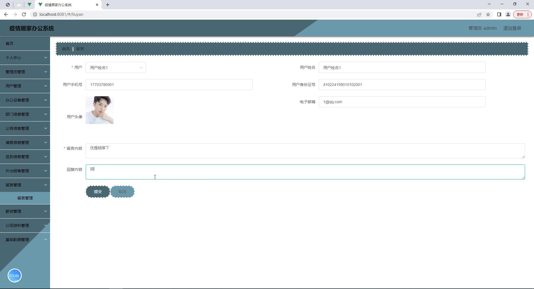Expand the 个人中心 menu
The width and height of the screenshot is (534, 289).
(x=25, y=58)
